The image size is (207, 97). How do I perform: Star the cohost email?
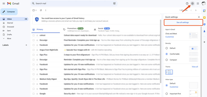37,35
